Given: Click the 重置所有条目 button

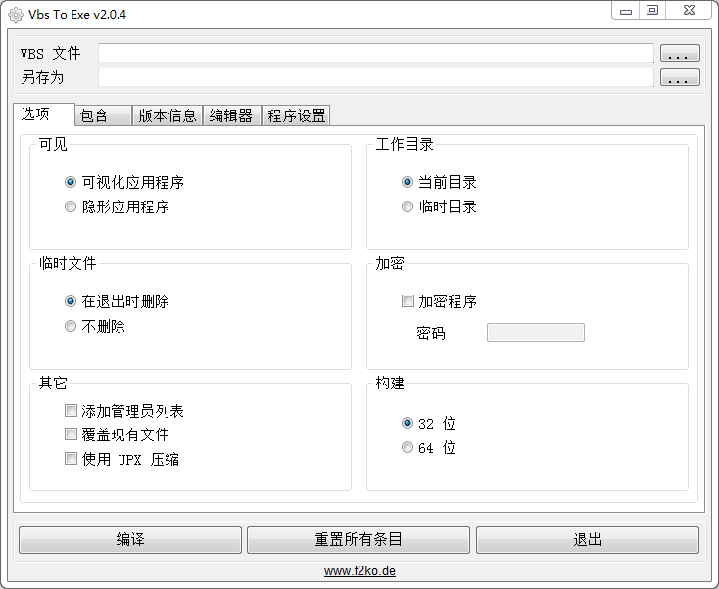Looking at the screenshot, I should click(x=359, y=540).
